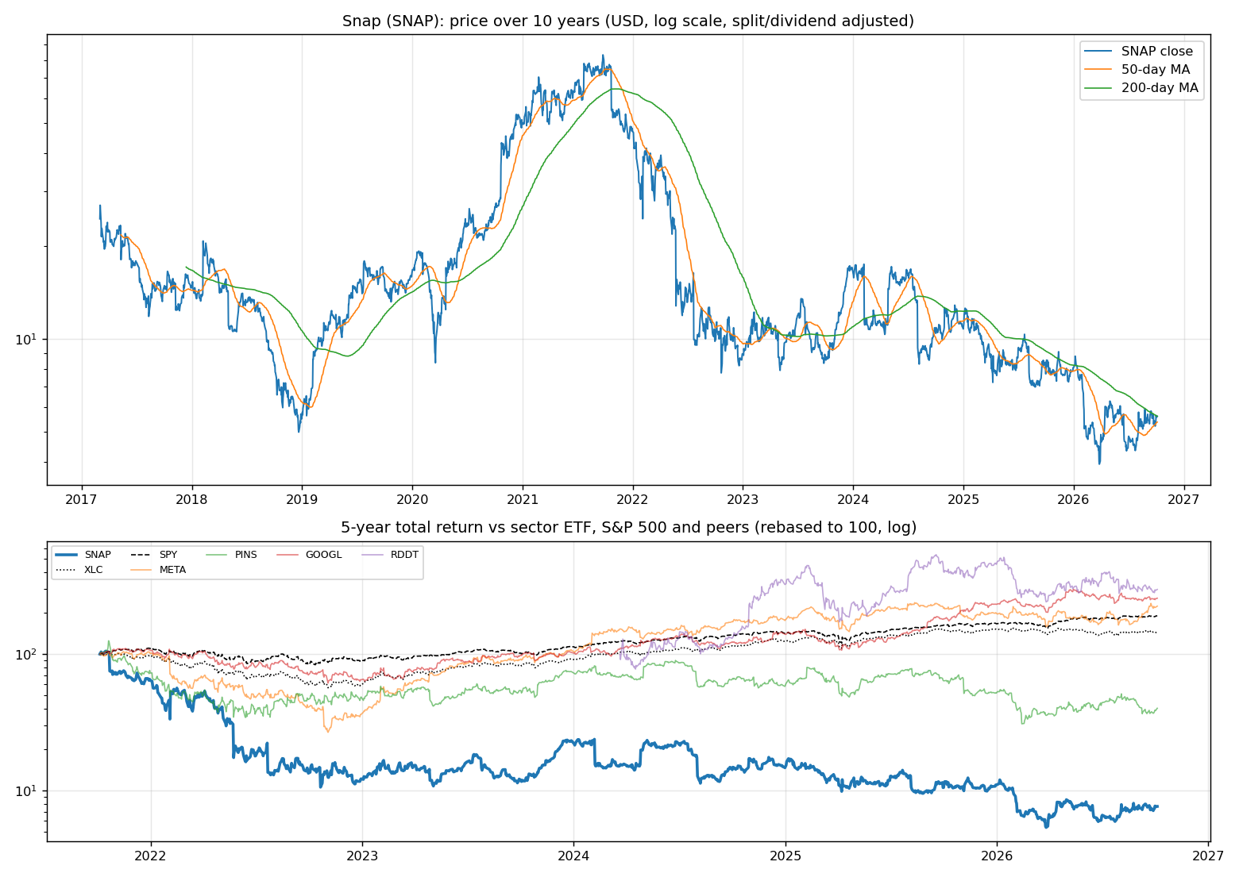Click the 10² y-axis label on the return chart
1239x877 pixels.
pyautogui.click(x=28, y=655)
